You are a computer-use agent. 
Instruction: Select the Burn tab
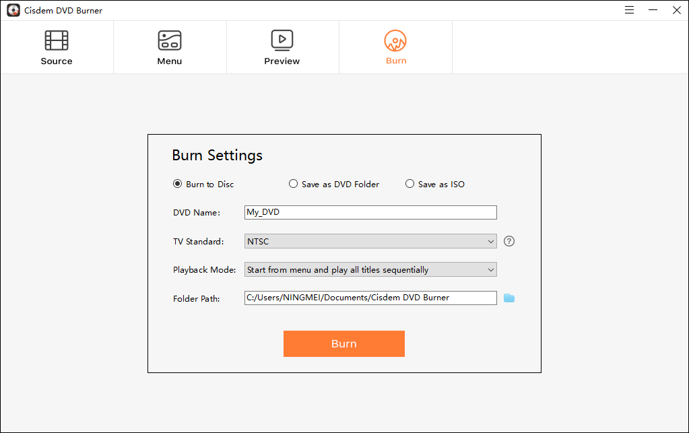coord(395,47)
